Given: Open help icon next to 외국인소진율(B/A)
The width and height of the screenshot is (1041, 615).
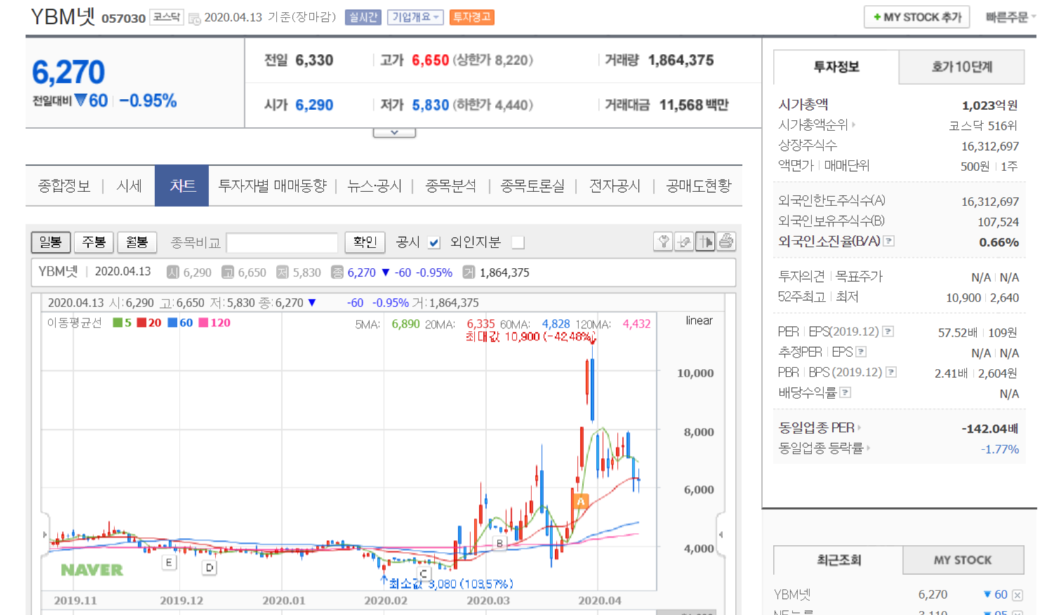Looking at the screenshot, I should [889, 241].
